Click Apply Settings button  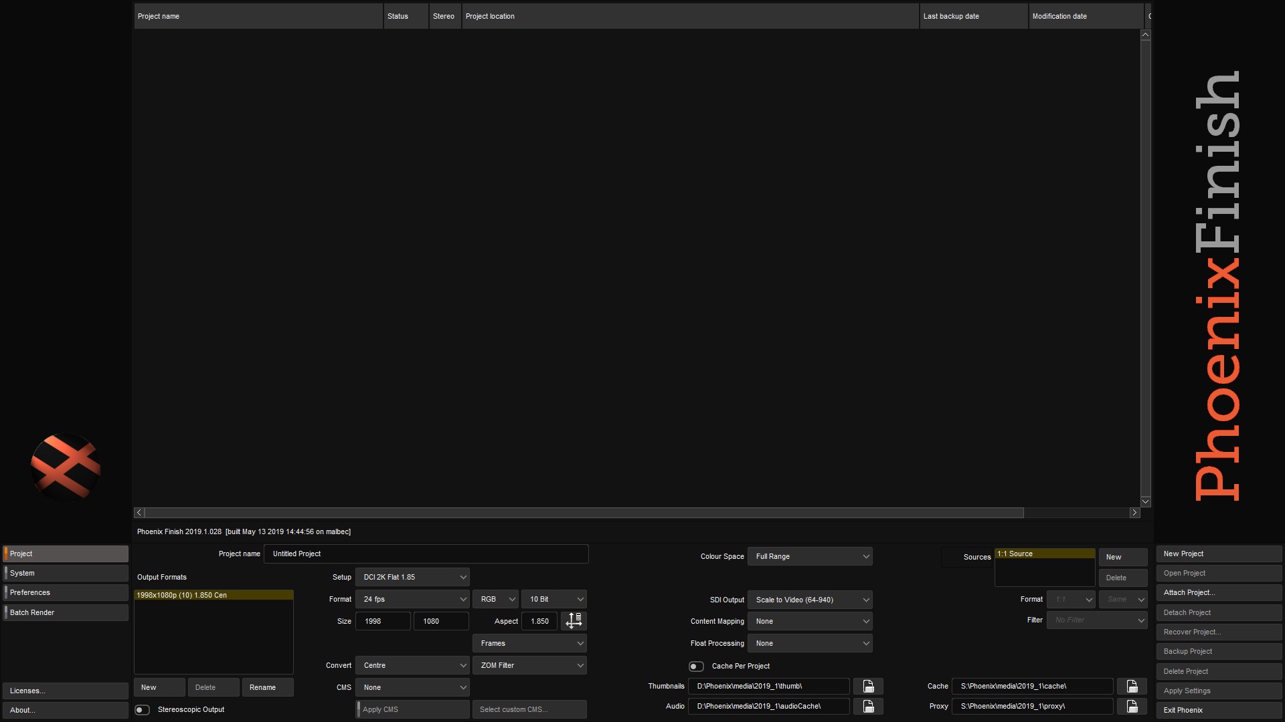(x=1219, y=691)
